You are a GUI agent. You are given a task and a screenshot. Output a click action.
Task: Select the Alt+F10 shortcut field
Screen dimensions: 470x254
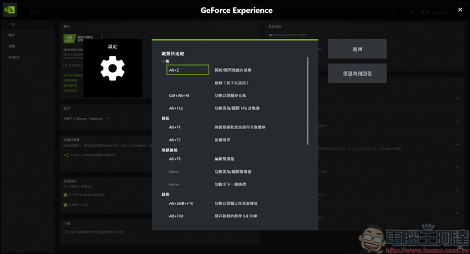point(187,216)
